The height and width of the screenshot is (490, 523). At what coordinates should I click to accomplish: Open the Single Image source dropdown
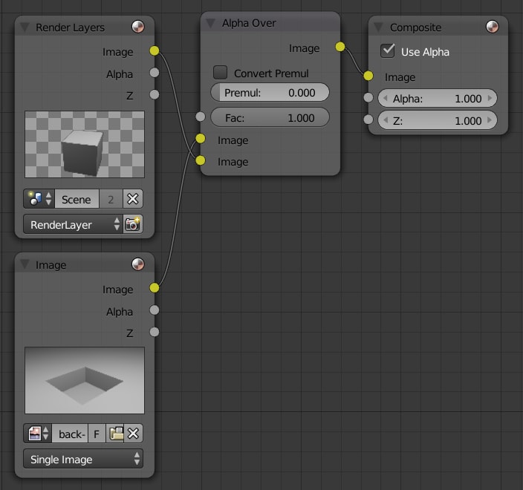[83, 459]
